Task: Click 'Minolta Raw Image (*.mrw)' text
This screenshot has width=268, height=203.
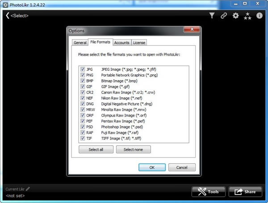Action: pos(124,110)
